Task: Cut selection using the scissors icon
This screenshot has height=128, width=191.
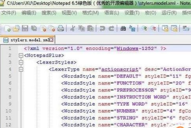Action: pos(73,28)
